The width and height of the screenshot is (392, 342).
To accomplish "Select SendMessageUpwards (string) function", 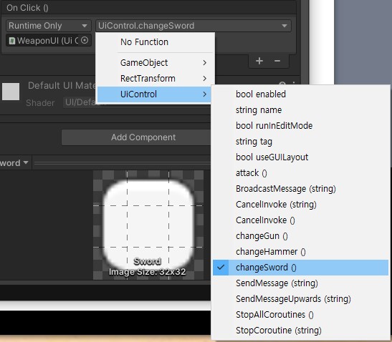I will (x=300, y=299).
